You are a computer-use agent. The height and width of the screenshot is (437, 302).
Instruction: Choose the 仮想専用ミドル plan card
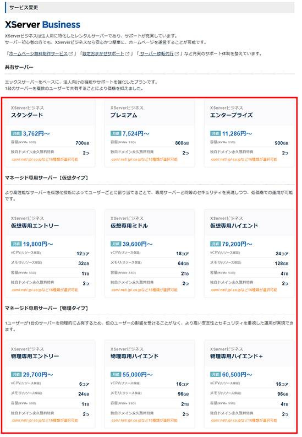[x=150, y=253]
